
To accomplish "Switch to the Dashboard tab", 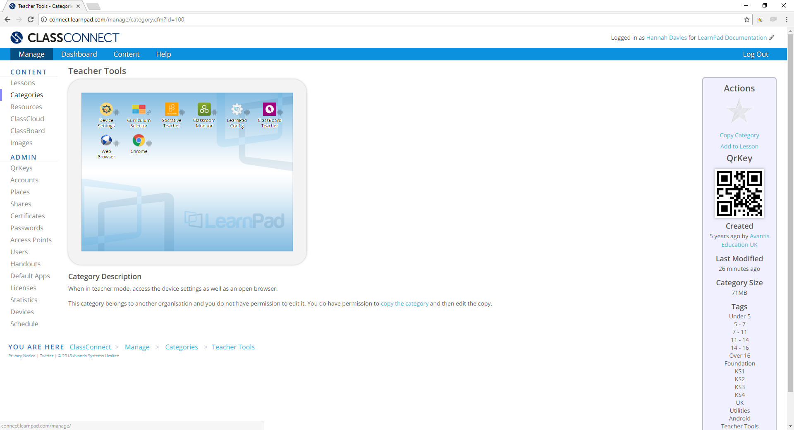I will (79, 54).
